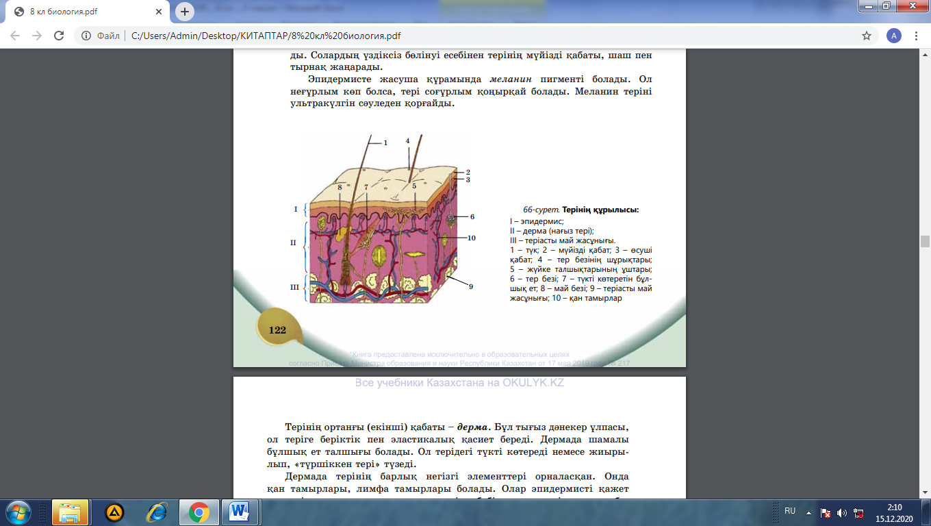Screen dimensions: 931x526
Task: Open Chrome's three-dot menu
Action: [917, 36]
